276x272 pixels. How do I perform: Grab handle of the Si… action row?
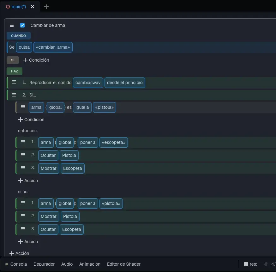click(x=14, y=95)
